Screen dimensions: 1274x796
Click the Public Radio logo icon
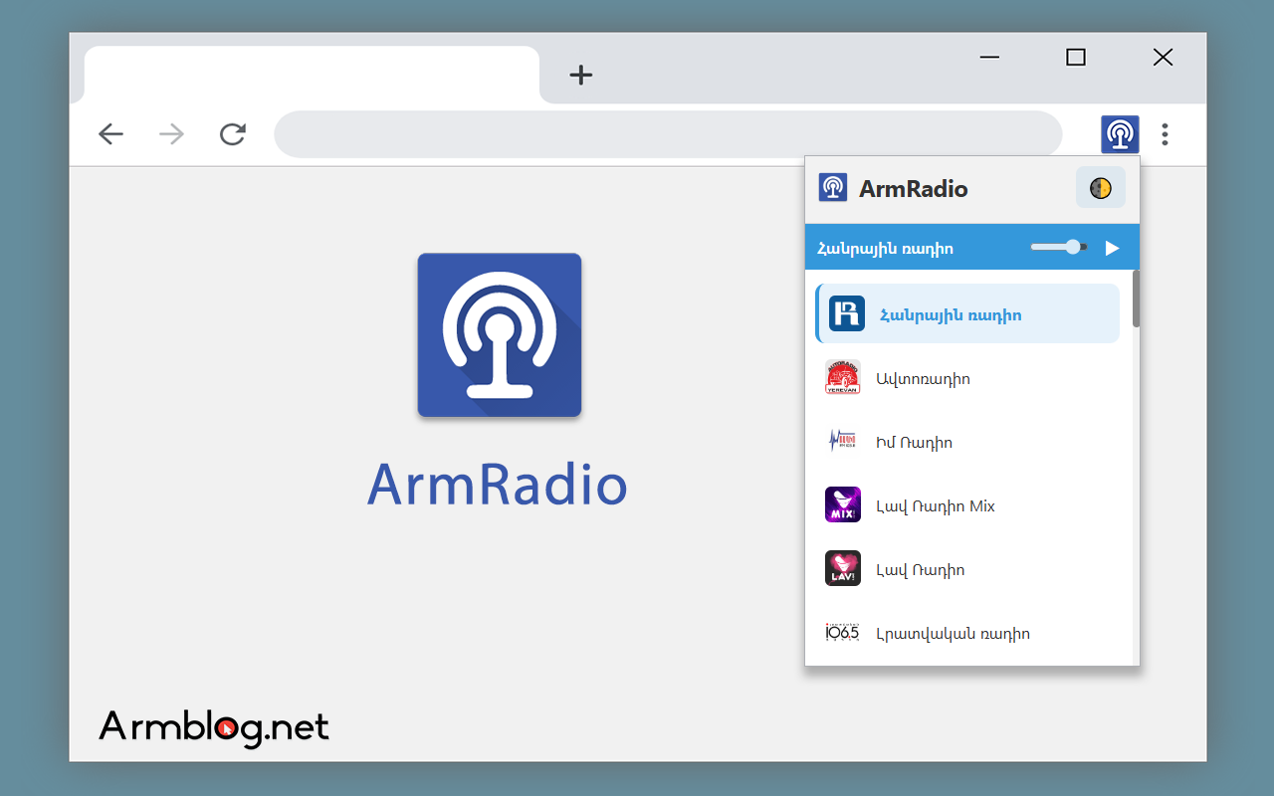pyautogui.click(x=847, y=313)
